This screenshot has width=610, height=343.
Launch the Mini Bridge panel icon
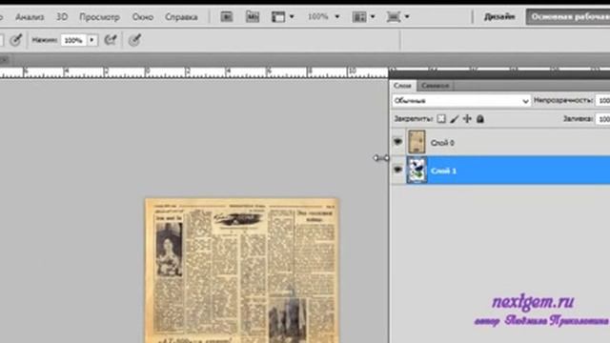[x=252, y=17]
